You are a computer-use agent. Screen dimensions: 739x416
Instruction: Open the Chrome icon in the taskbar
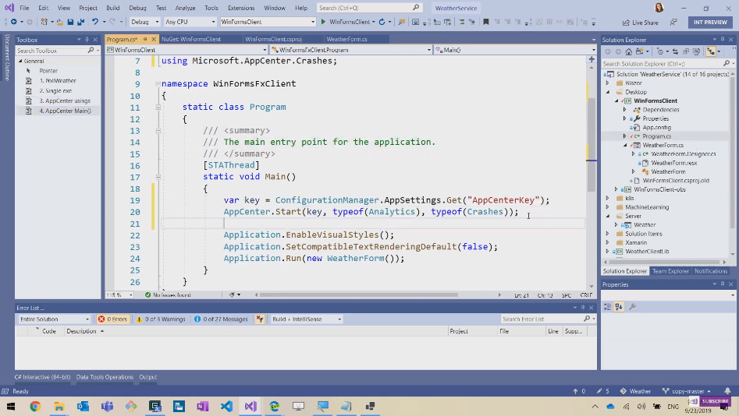35,406
